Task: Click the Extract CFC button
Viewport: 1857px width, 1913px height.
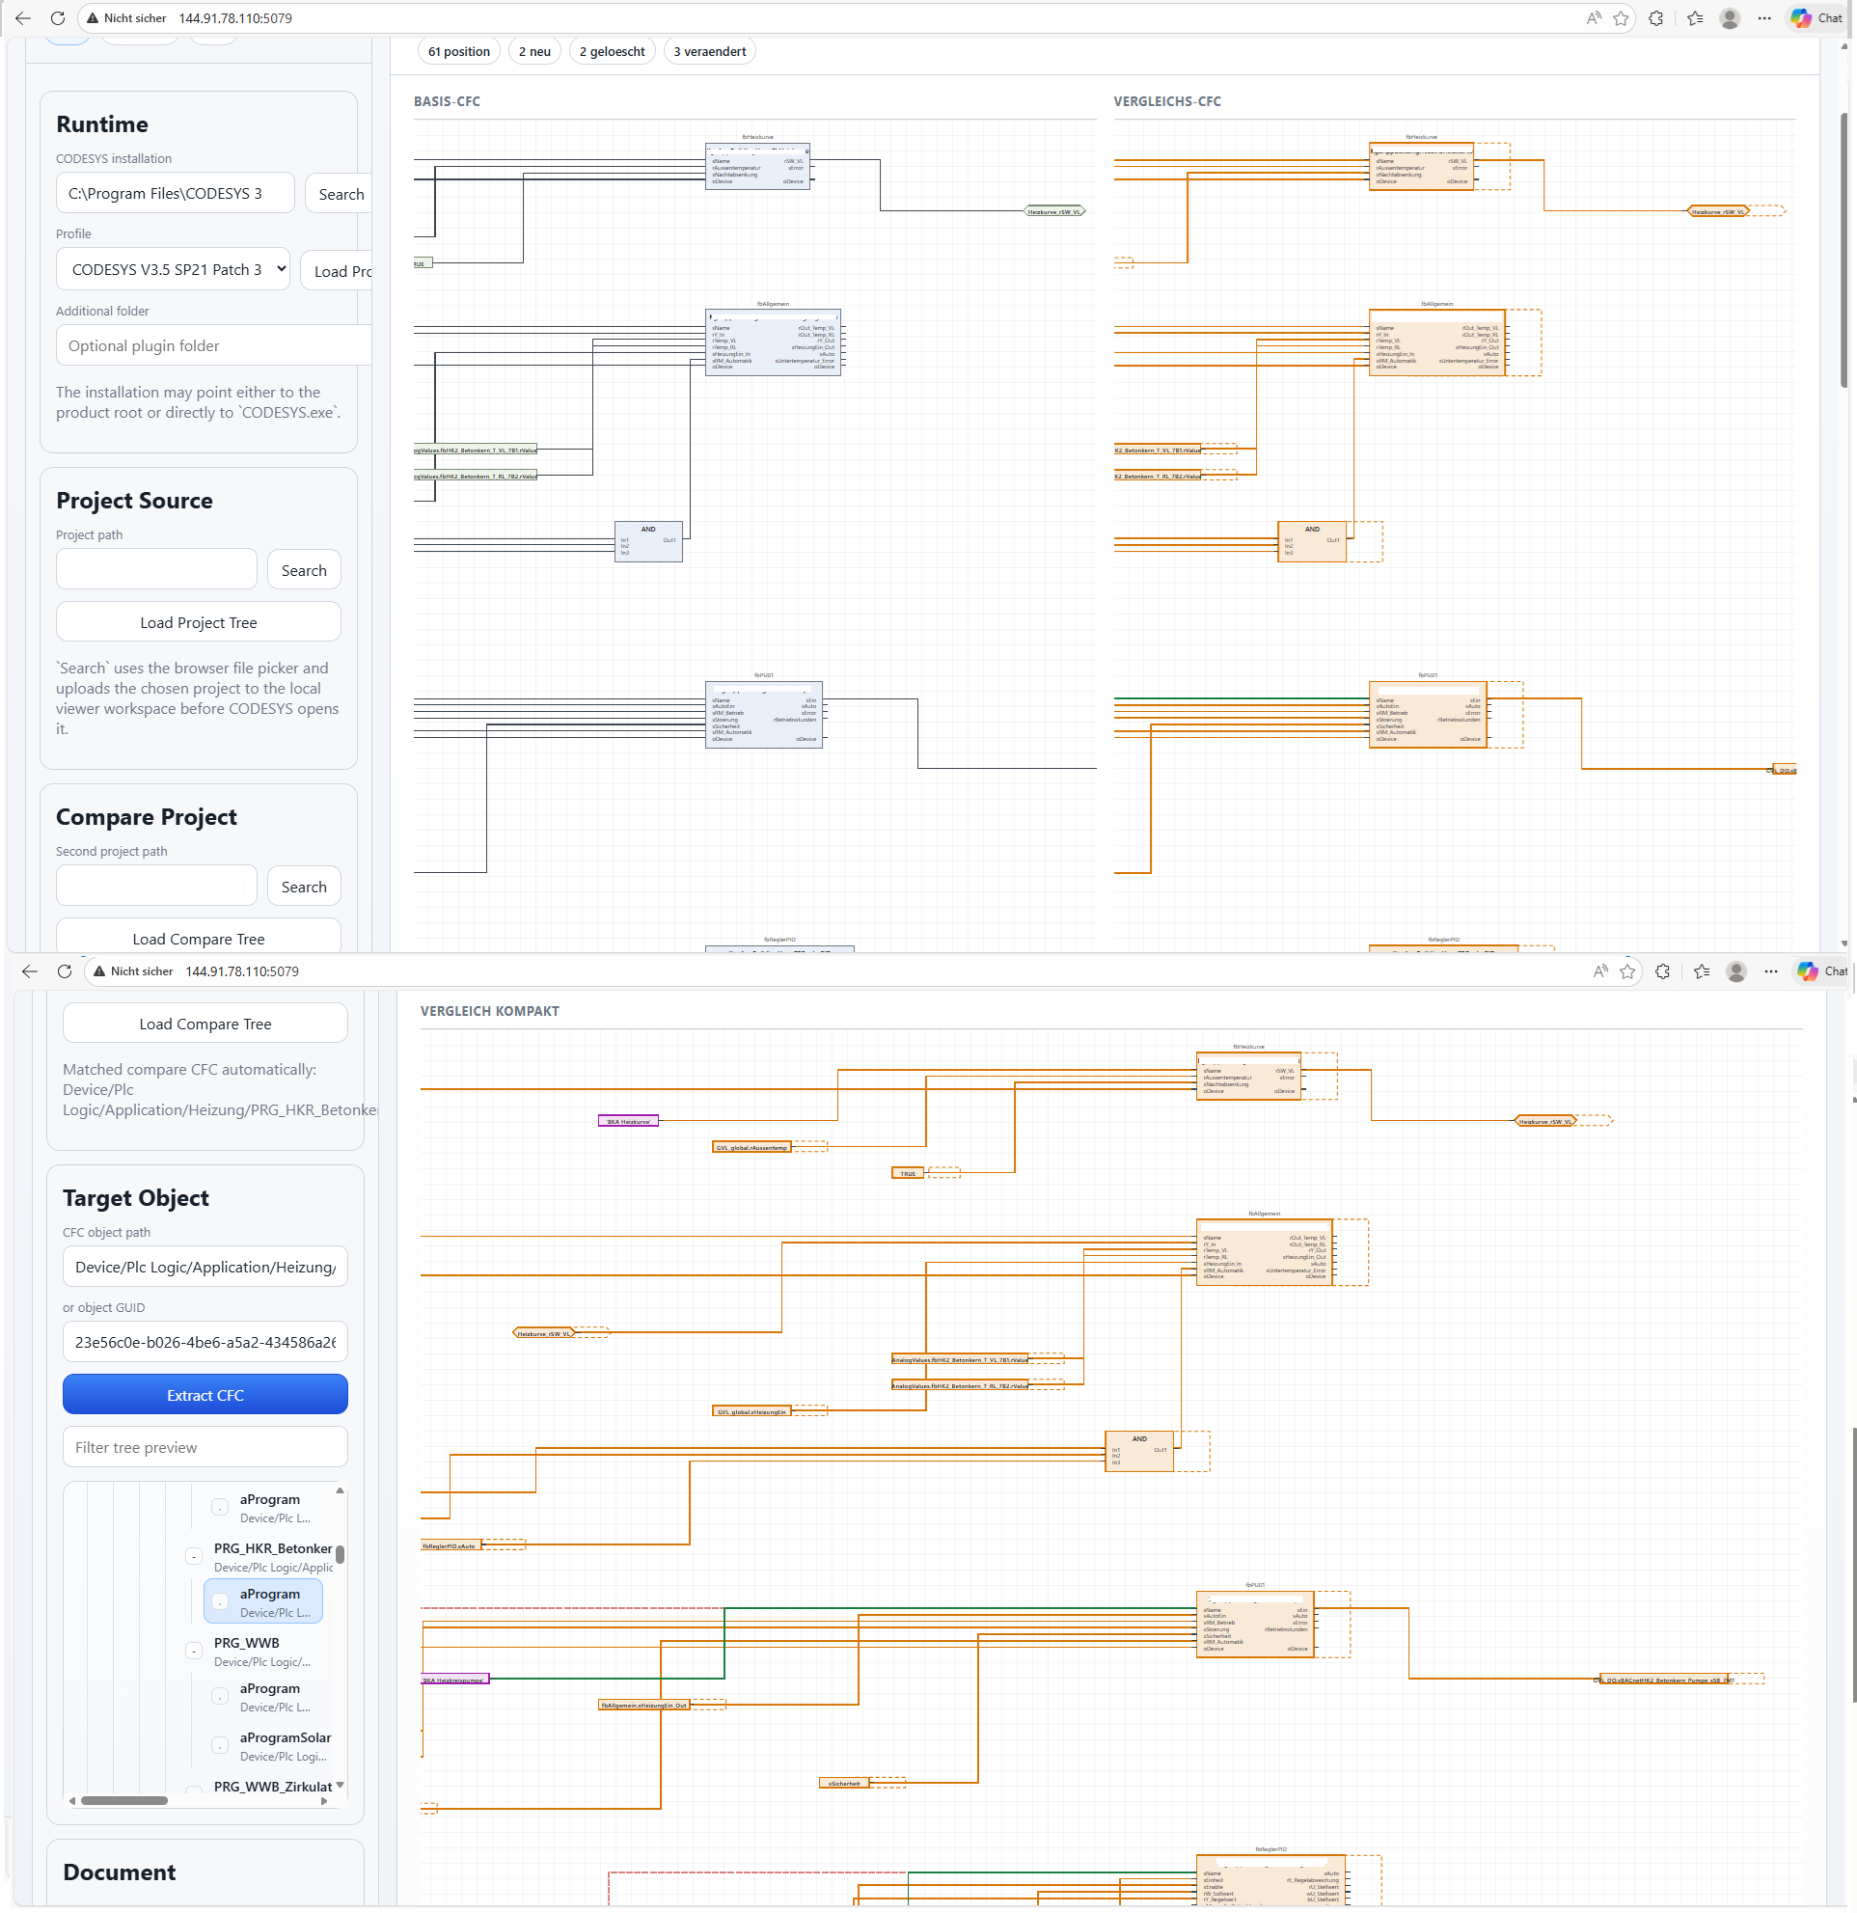Action: 205,1395
